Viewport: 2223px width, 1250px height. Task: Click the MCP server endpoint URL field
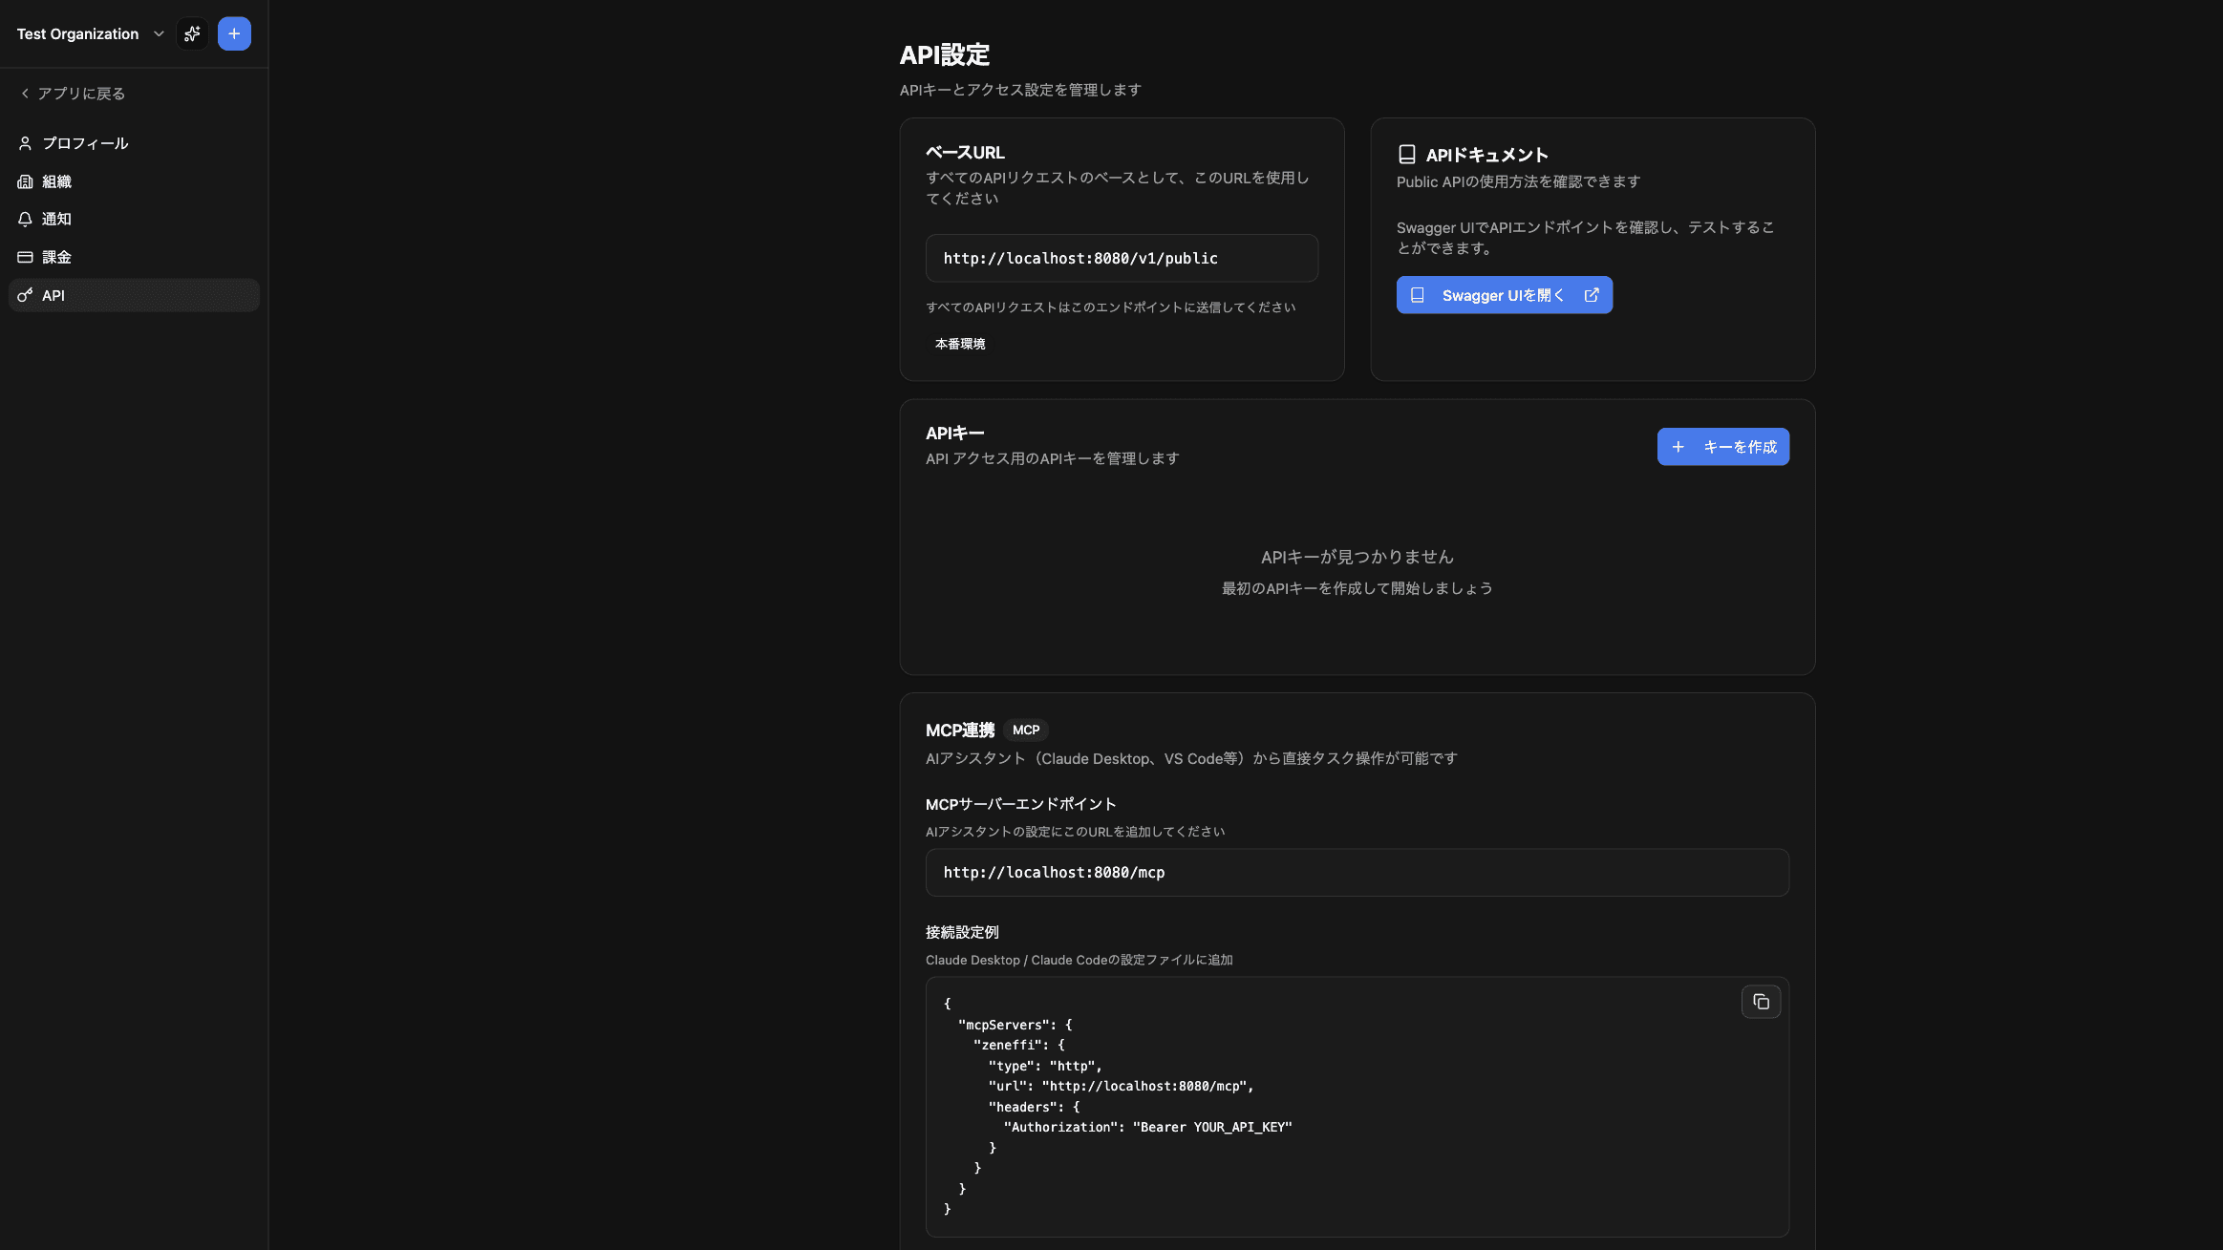pyautogui.click(x=1356, y=872)
